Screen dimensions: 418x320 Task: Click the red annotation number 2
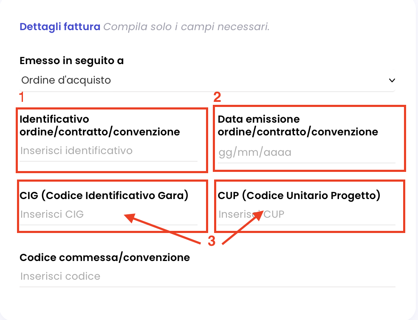pyautogui.click(x=217, y=98)
